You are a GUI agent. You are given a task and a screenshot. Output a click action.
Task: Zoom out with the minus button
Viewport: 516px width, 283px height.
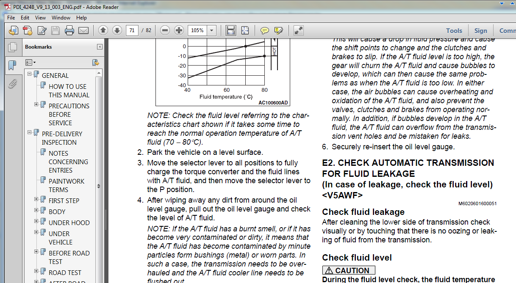(165, 30)
